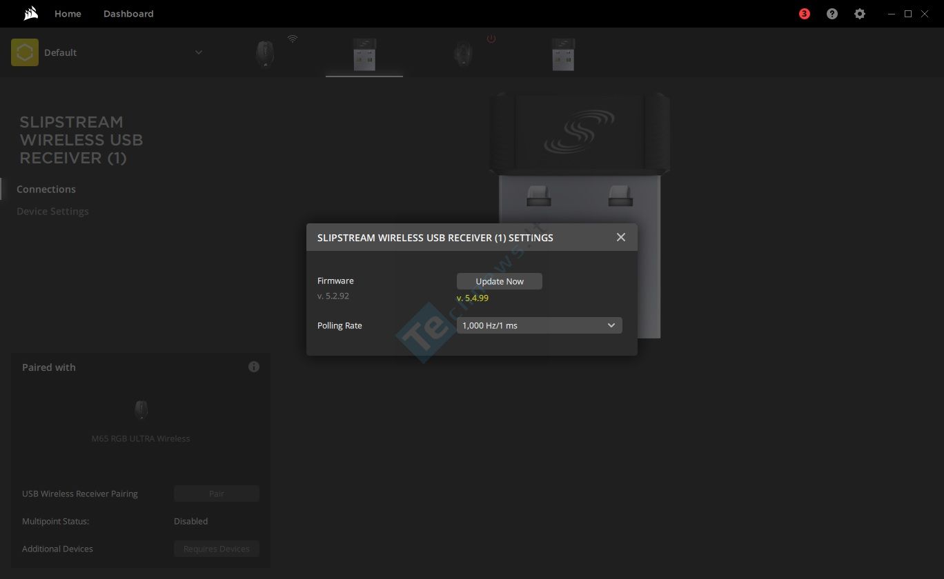The image size is (944, 579).
Task: Open the iCUE settings gear
Action: click(x=860, y=14)
